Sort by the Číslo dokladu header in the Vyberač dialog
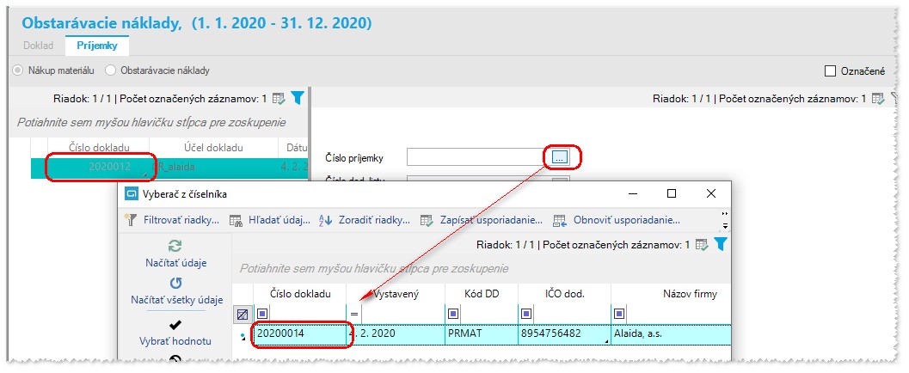The width and height of the screenshot is (909, 373). click(300, 294)
